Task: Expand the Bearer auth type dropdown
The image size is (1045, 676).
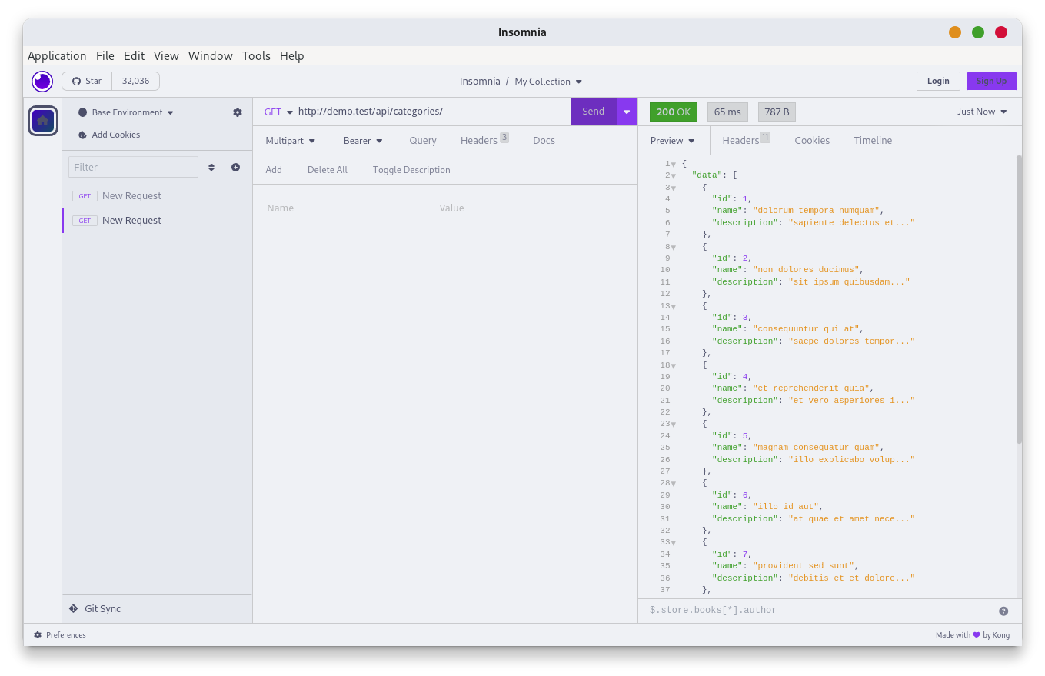Action: pos(363,141)
